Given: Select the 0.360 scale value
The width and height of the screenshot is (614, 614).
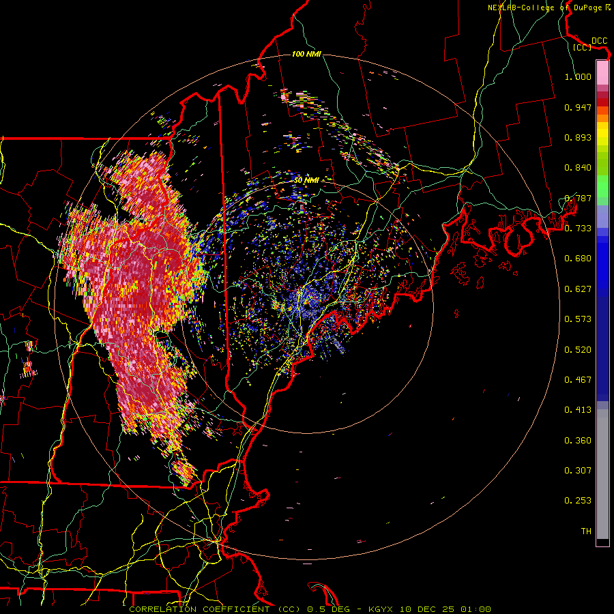Looking at the screenshot, I should coord(578,441).
